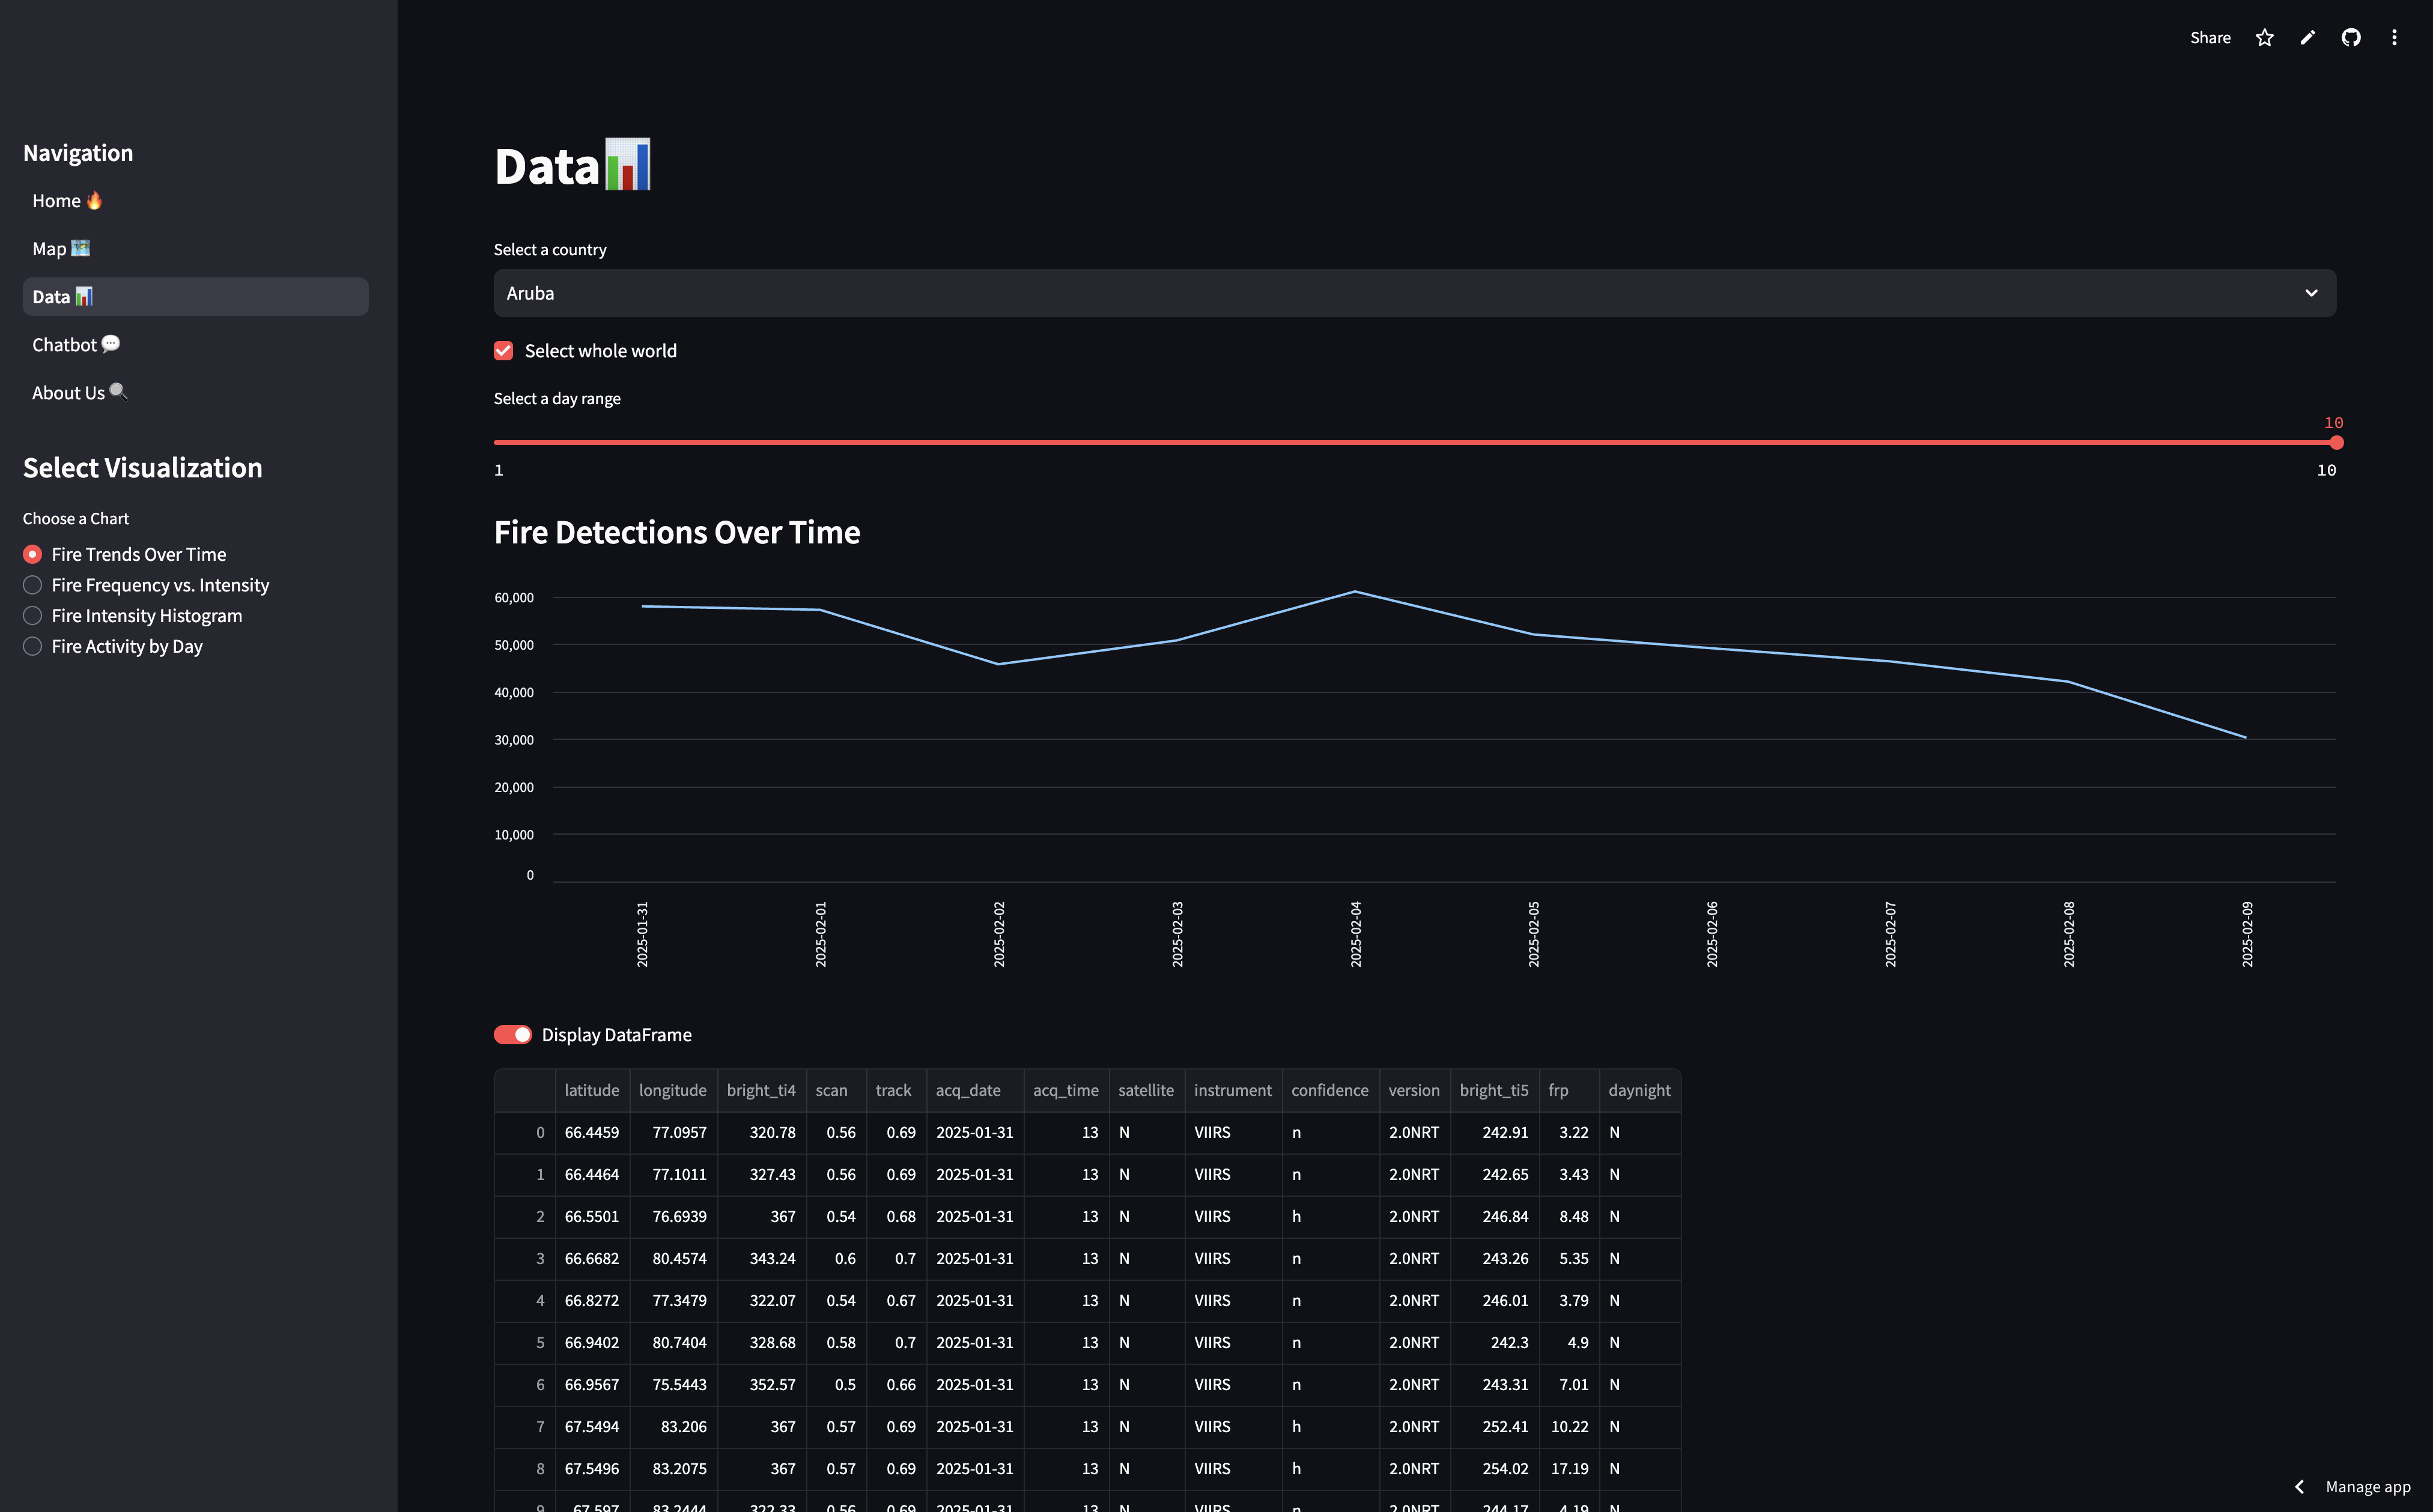Click the Manage app chevron icon
2433x1512 pixels.
coord(2299,1486)
